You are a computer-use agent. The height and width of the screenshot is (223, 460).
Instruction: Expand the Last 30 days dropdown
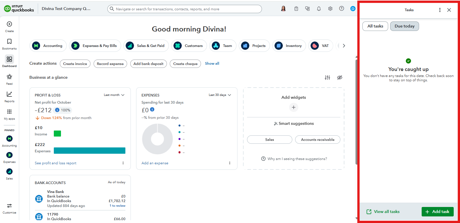pos(220,95)
